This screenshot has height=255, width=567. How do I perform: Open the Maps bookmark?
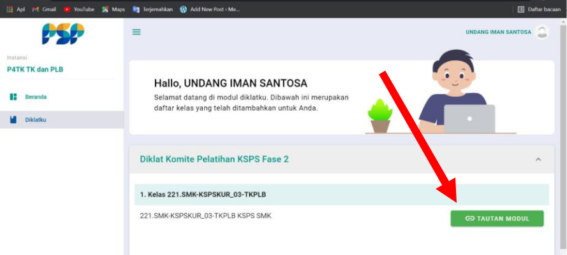tap(114, 10)
